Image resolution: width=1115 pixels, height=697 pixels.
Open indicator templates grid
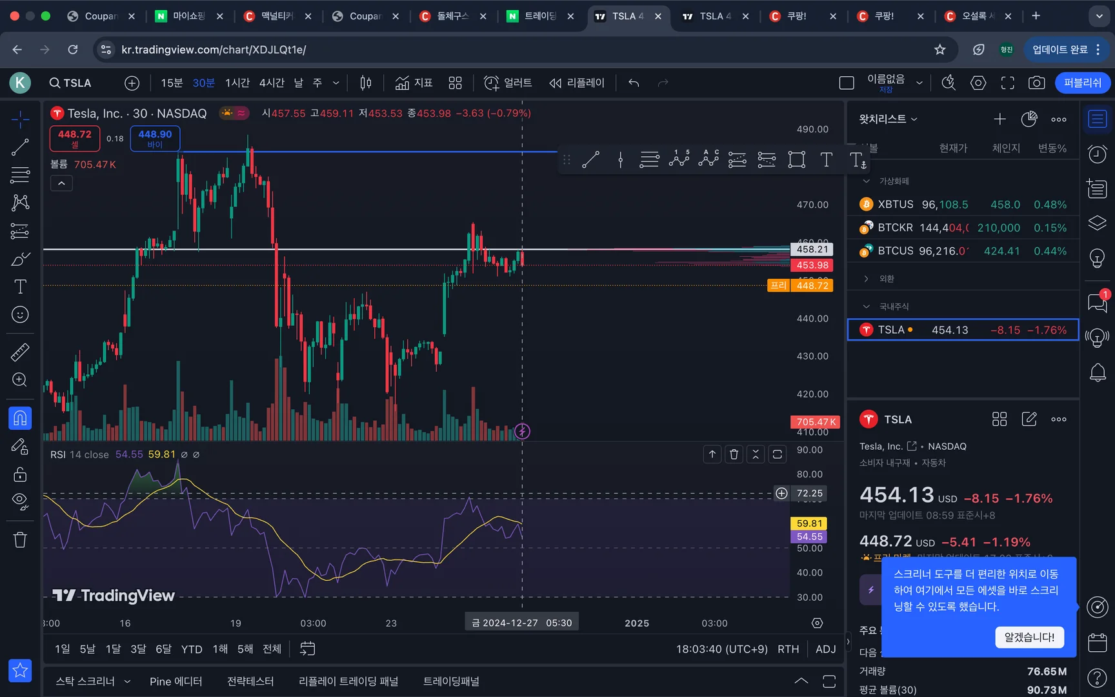(x=455, y=83)
